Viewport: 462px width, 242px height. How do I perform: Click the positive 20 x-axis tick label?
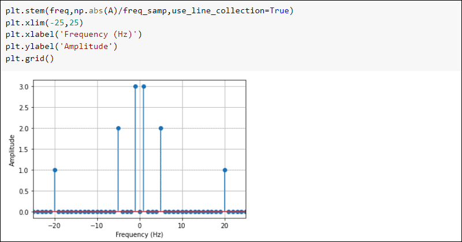(225, 225)
